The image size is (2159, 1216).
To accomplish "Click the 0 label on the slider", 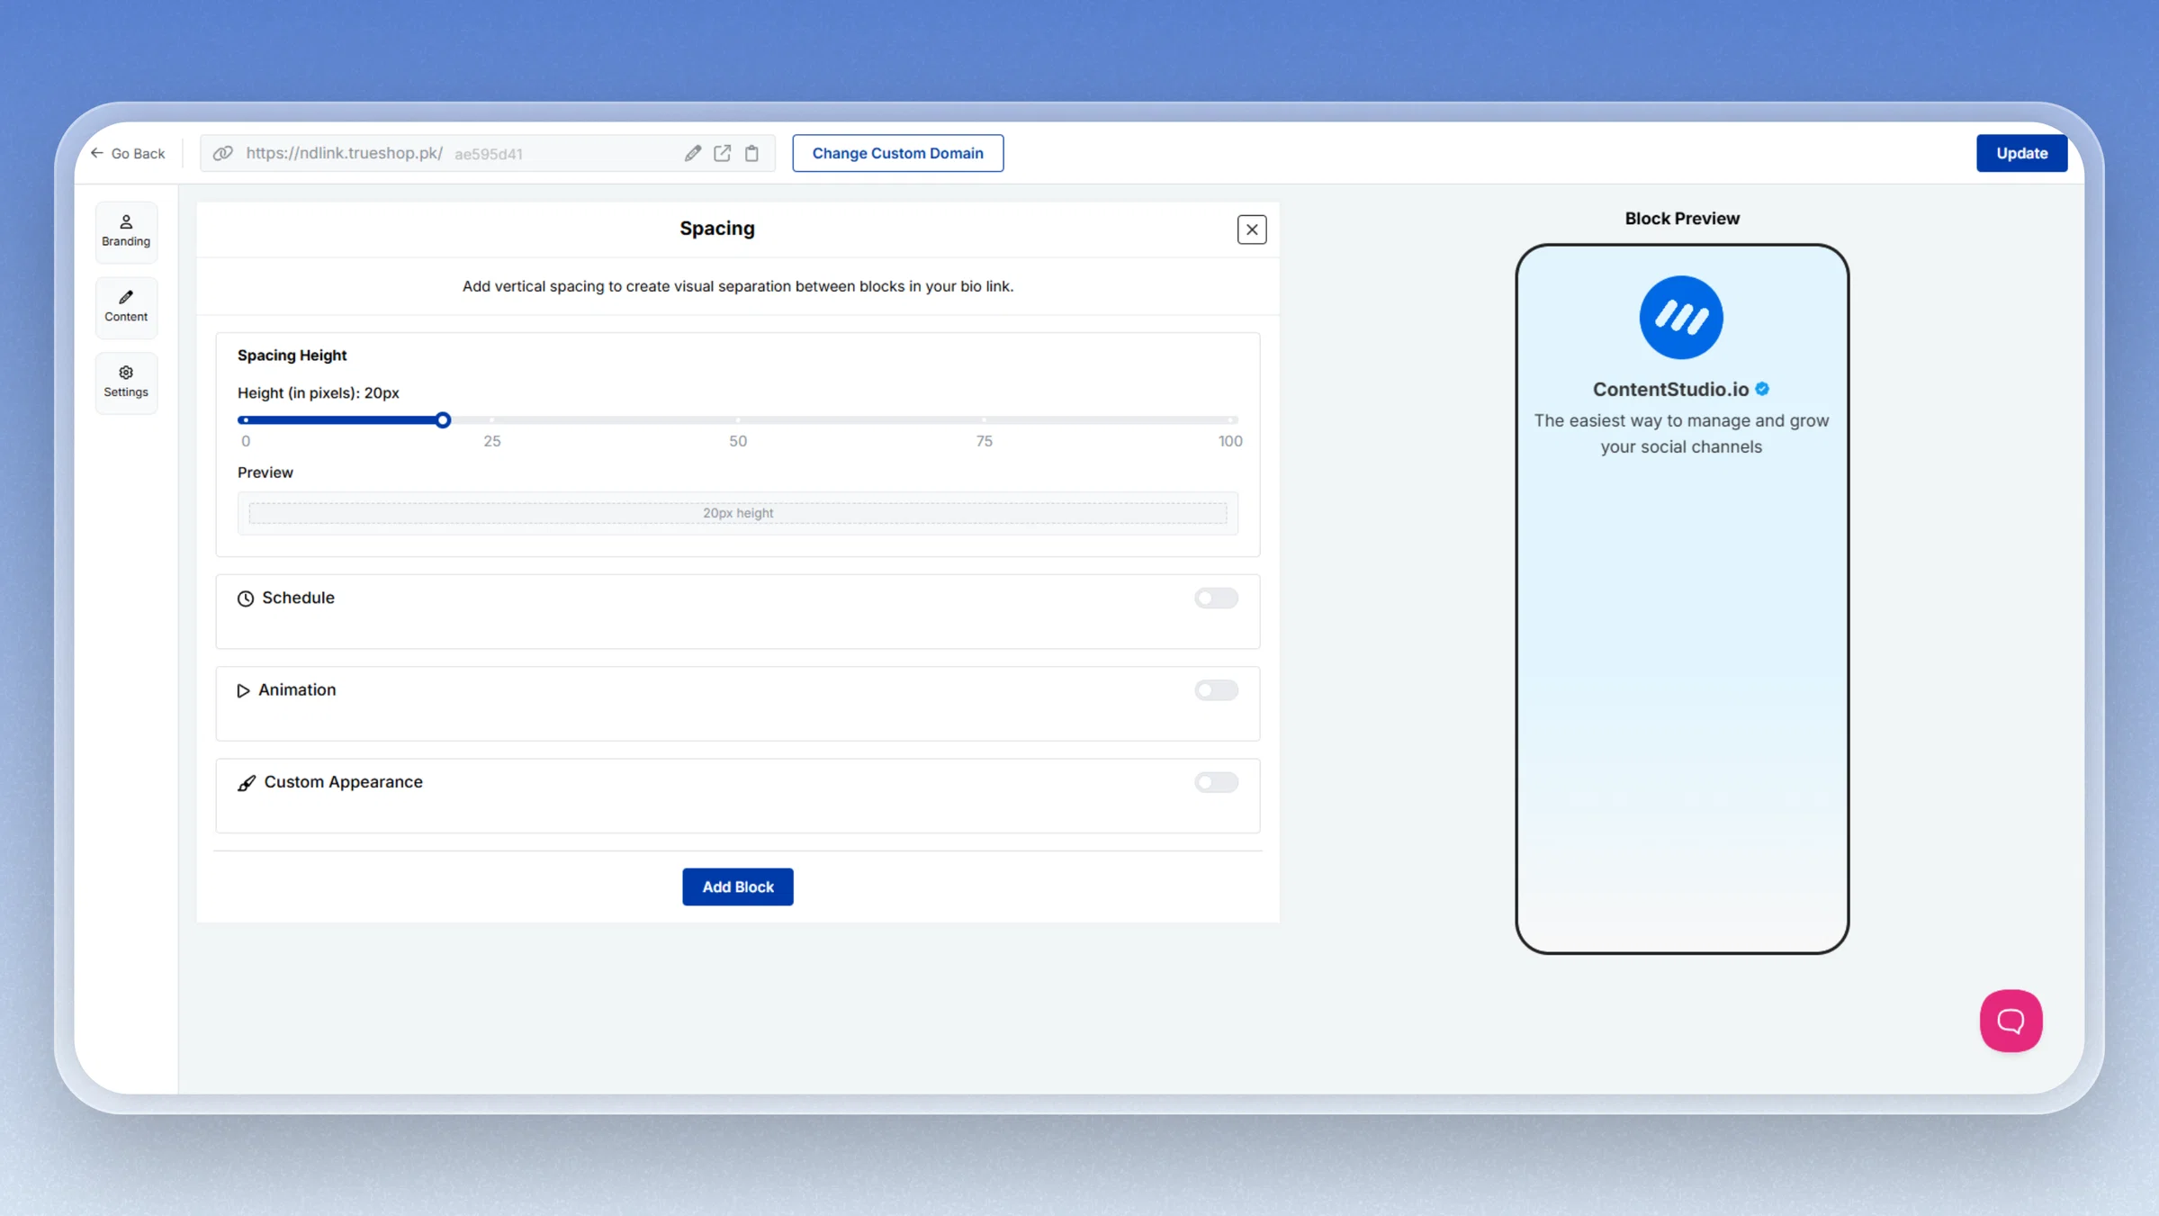I will click(246, 441).
